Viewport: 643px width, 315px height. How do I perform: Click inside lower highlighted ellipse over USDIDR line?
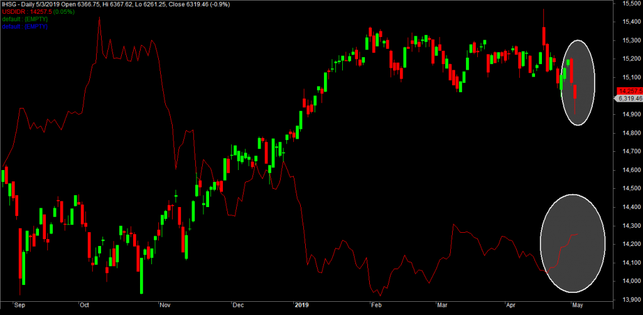(x=572, y=243)
